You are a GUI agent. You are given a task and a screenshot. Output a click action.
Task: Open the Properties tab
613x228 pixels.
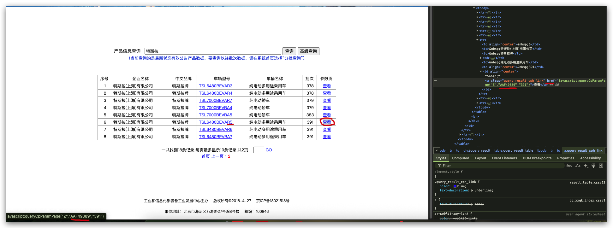566,158
